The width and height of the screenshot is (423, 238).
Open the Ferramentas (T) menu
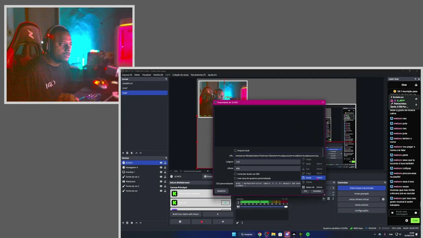coord(198,75)
